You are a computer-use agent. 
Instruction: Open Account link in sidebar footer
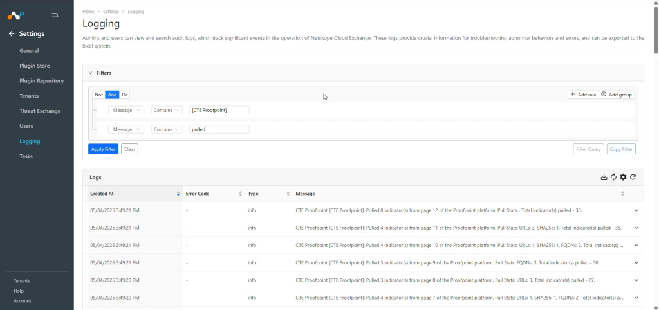click(23, 301)
